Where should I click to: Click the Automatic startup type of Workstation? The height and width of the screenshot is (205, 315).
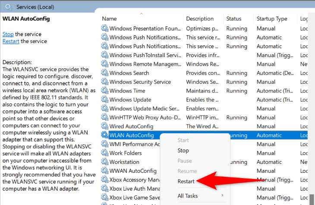point(269,162)
